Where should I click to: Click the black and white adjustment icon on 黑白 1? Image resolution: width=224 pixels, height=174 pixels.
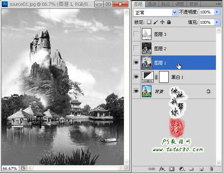click(x=148, y=77)
